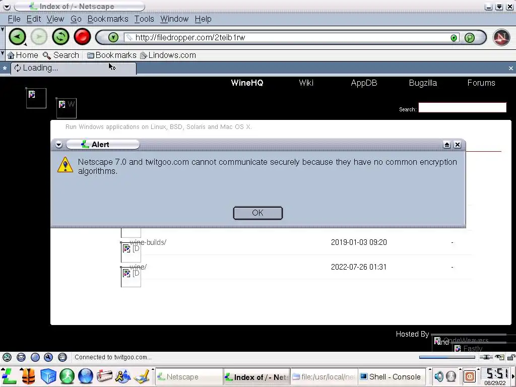This screenshot has width=516, height=387.
Task: Click the greyed Forward navigation button
Action: pyautogui.click(x=39, y=37)
